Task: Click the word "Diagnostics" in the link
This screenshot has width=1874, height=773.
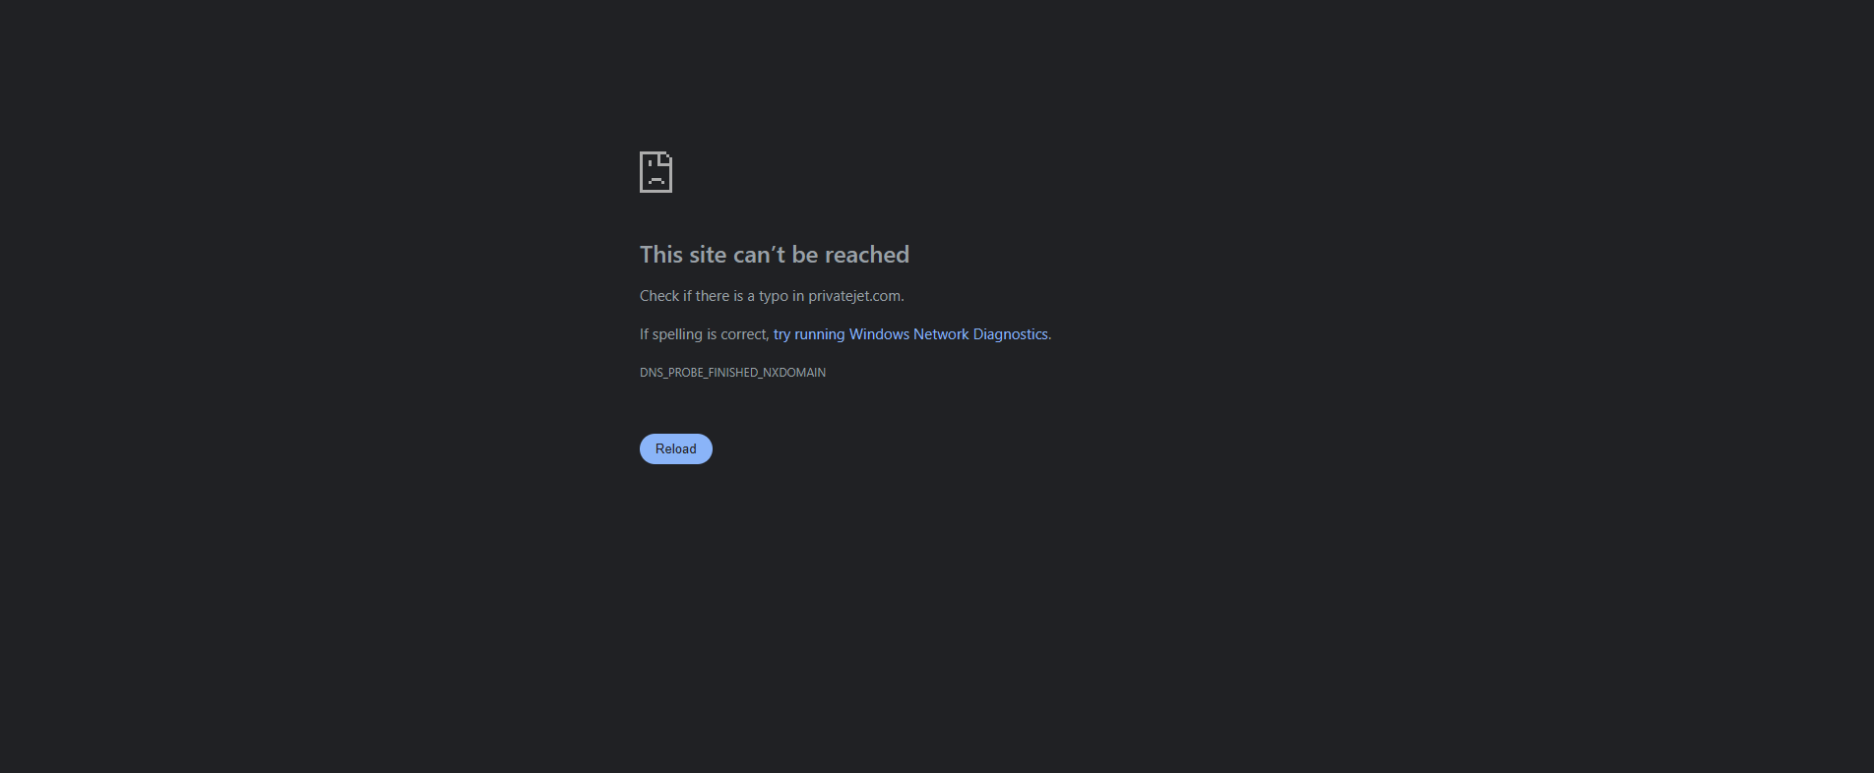Action: (x=1010, y=334)
